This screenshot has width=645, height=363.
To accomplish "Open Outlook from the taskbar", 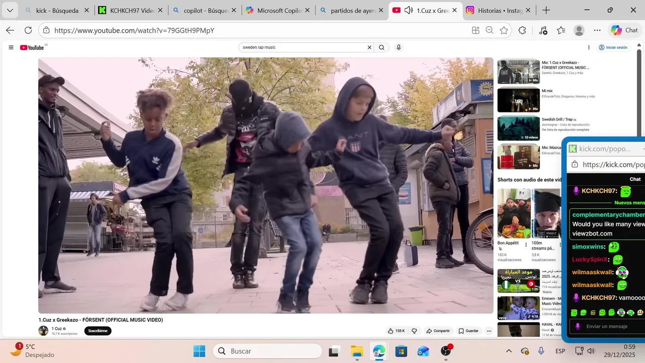I will click(423, 351).
